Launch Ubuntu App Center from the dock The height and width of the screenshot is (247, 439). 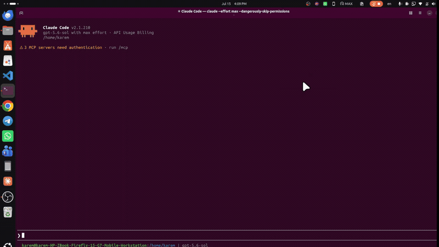click(x=8, y=46)
